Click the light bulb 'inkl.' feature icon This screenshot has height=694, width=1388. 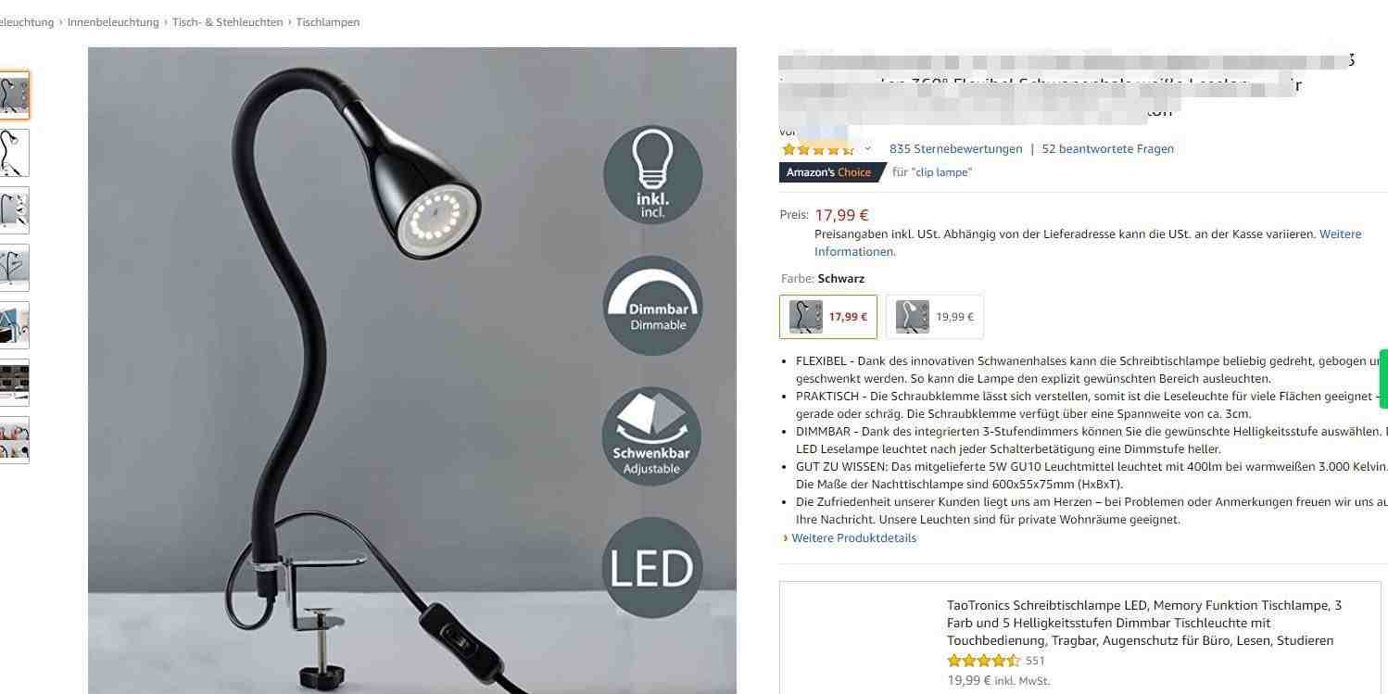652,175
